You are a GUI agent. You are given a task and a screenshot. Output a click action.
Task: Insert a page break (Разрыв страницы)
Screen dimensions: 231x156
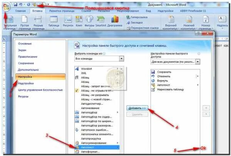(38, 22)
